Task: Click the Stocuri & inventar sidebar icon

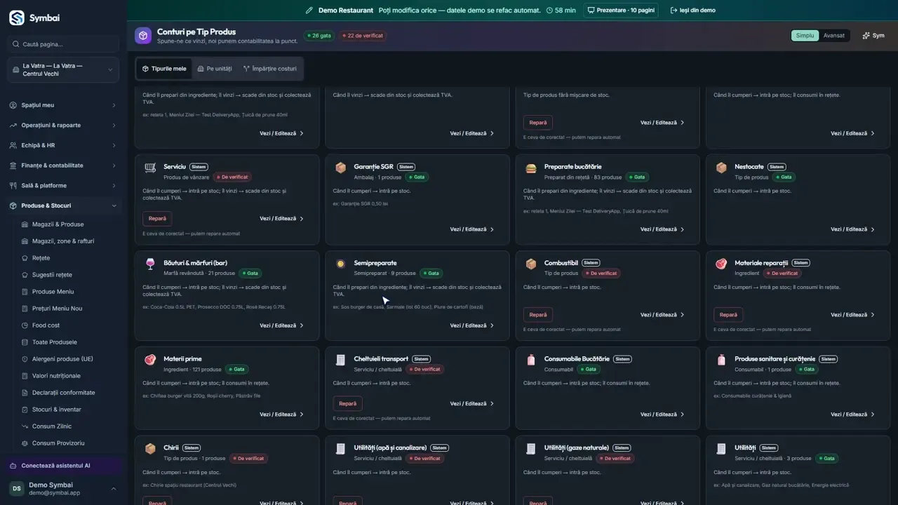Action: pos(25,410)
